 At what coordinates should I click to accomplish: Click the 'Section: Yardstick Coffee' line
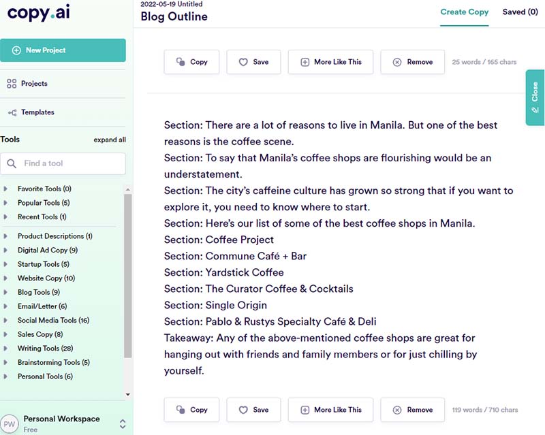point(224,272)
